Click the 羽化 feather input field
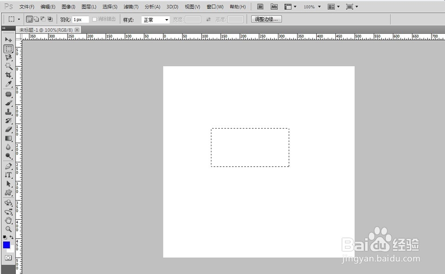Screen dimensions: 445x274 (81, 20)
